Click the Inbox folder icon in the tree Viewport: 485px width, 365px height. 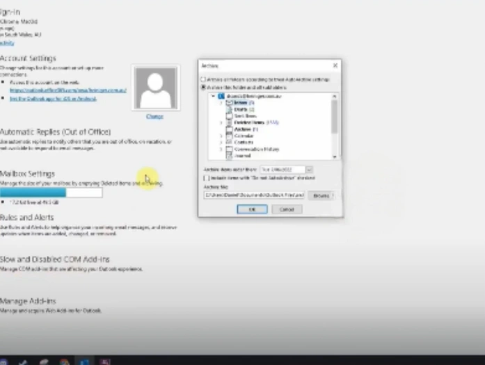[x=229, y=103]
